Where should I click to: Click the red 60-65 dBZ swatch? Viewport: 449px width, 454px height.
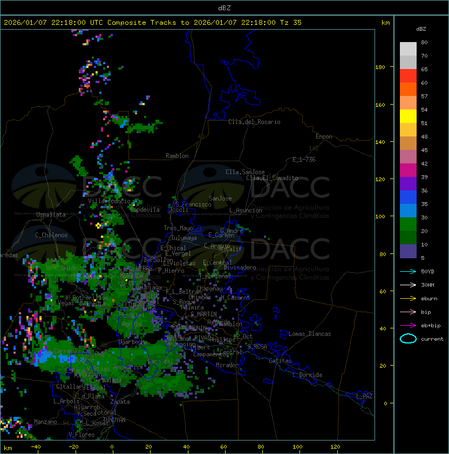408,75
